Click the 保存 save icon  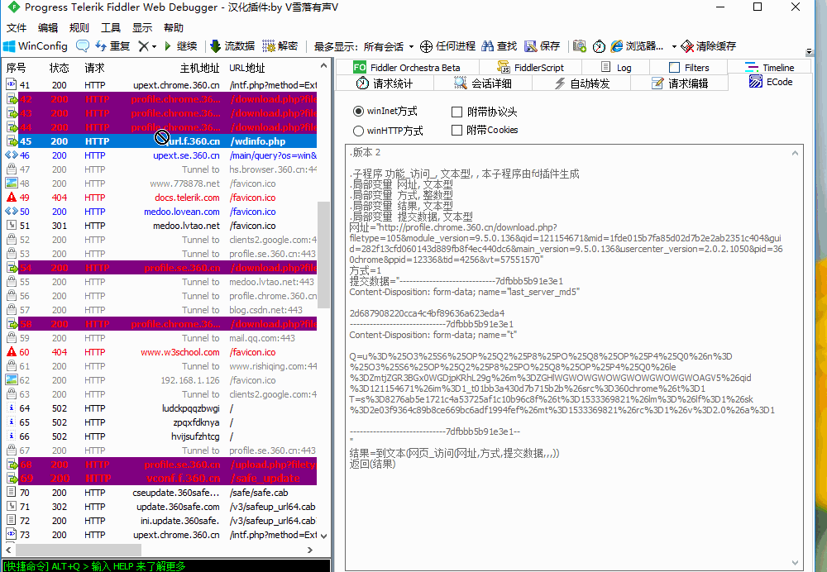[531, 46]
